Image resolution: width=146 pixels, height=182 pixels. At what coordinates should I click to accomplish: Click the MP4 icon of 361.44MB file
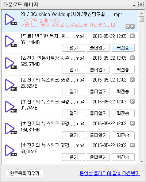click(11, 41)
